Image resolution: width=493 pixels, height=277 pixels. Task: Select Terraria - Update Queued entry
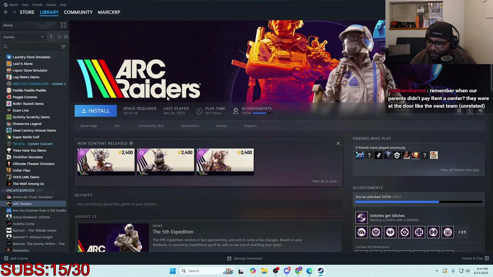[x=33, y=144]
